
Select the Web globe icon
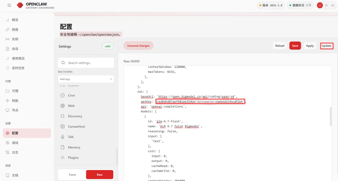pos(63,106)
